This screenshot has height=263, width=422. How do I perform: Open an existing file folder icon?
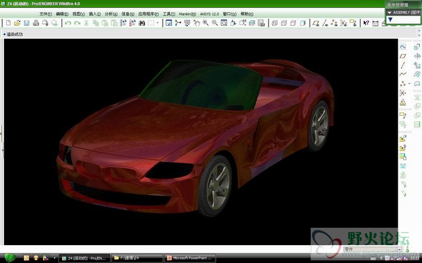17,23
